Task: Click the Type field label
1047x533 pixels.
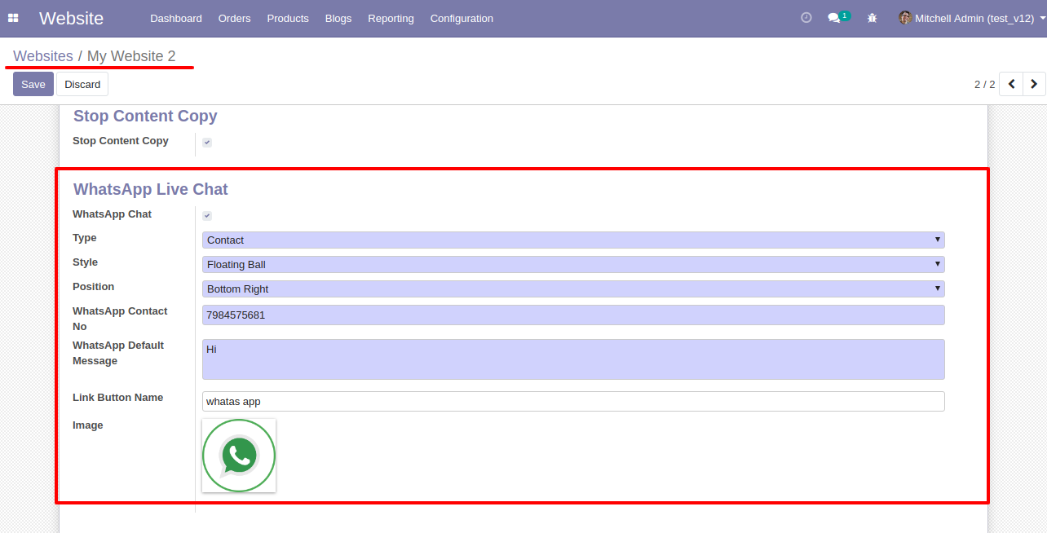Action: [85, 238]
